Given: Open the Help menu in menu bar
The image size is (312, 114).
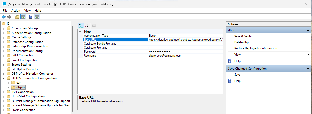Looking at the screenshot, I should [38, 11].
